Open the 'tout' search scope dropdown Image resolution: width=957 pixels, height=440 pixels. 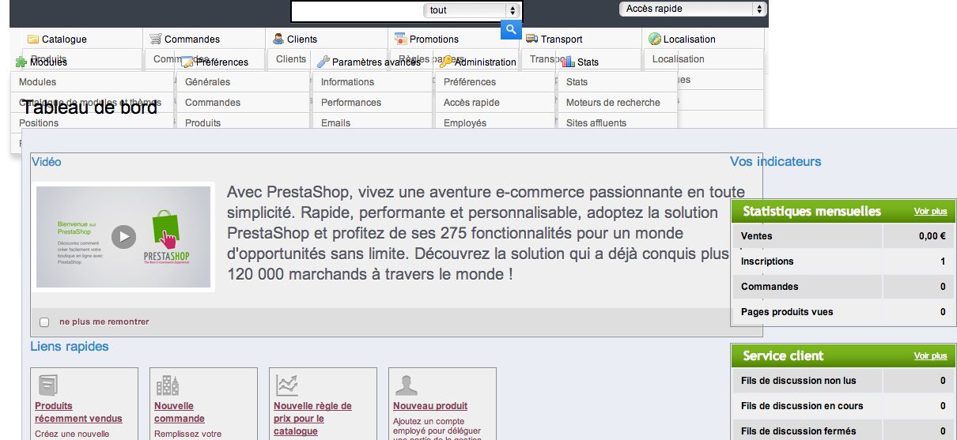(x=471, y=10)
